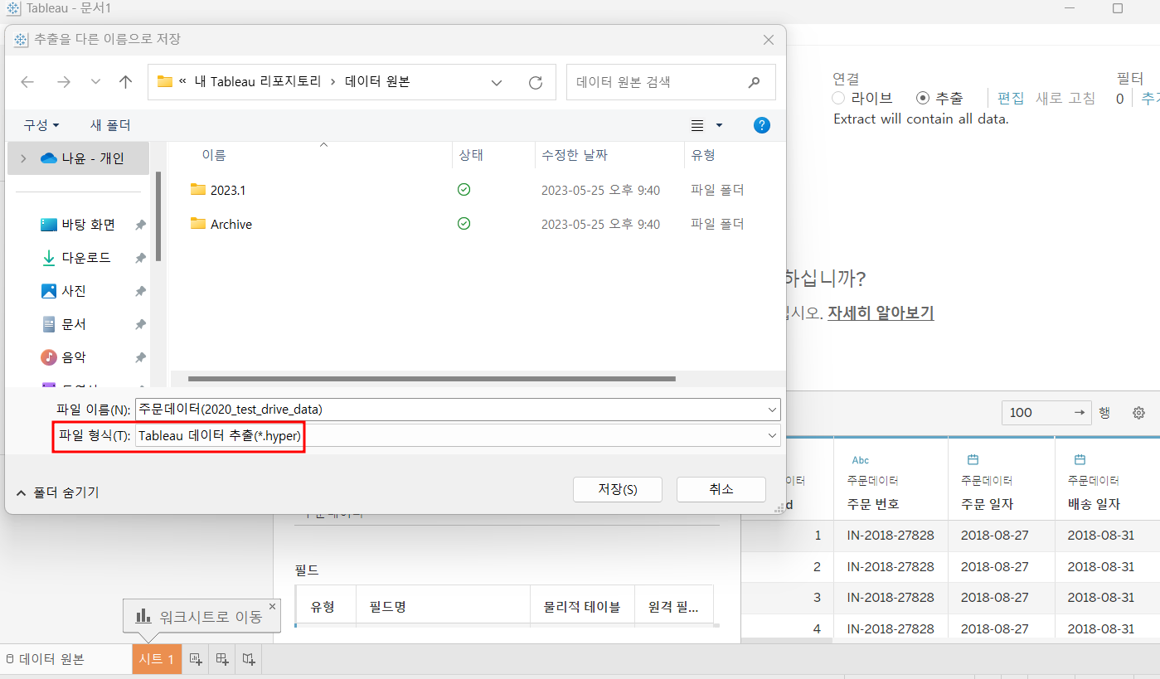Select the 배송 일자 column header

[x=1094, y=504]
